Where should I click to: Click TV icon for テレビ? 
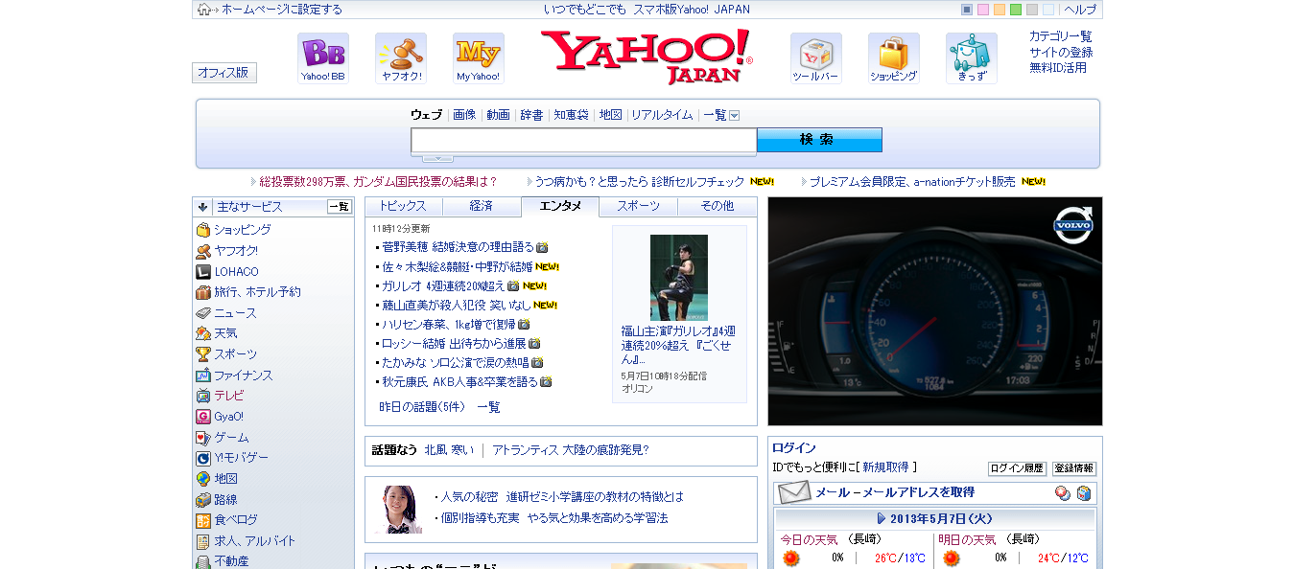[203, 396]
